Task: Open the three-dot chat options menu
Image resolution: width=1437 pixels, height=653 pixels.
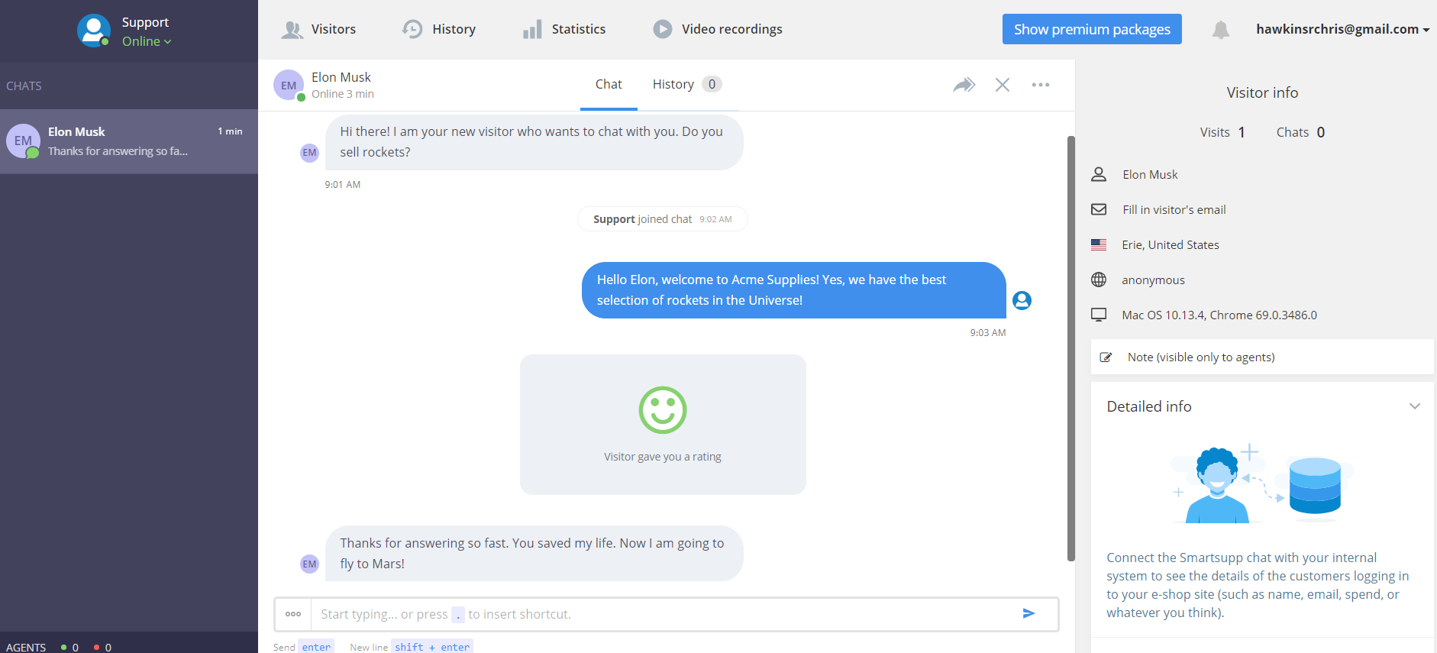Action: [1040, 85]
